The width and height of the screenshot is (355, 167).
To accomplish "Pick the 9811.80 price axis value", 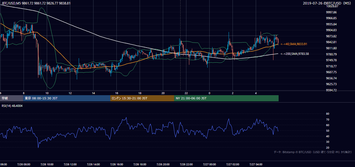I will click(331, 48).
